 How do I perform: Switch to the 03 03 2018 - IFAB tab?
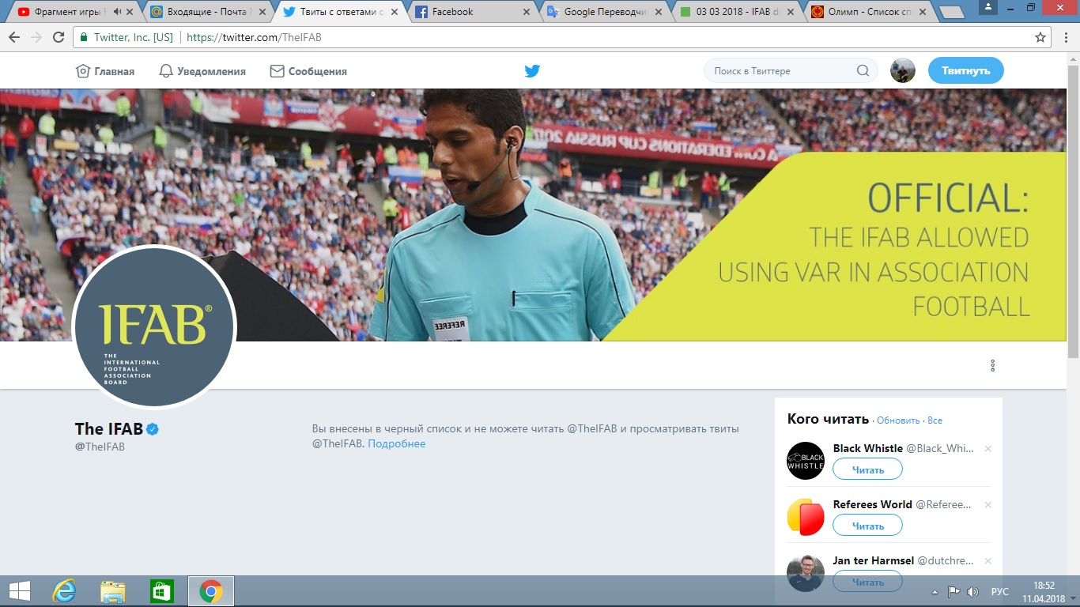738,12
